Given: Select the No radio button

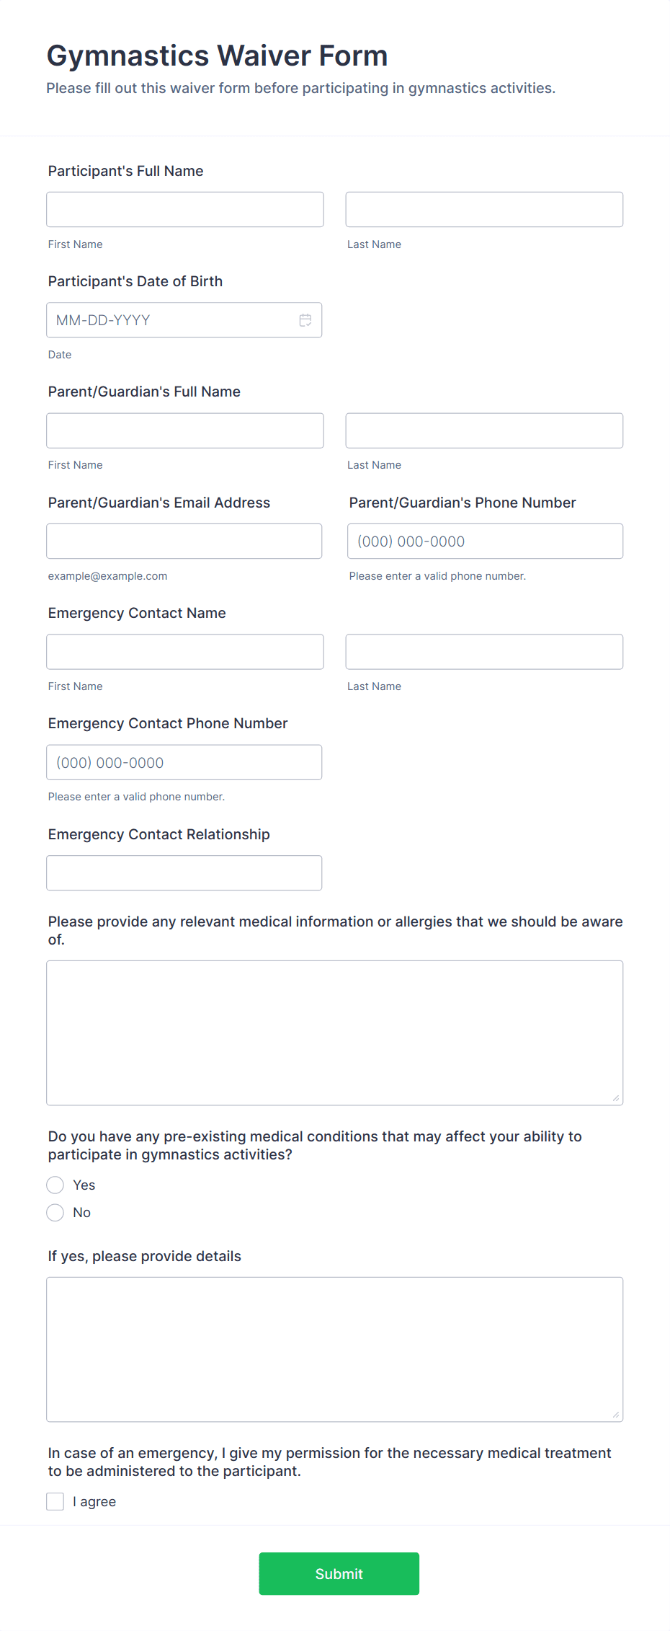Looking at the screenshot, I should pos(55,1212).
